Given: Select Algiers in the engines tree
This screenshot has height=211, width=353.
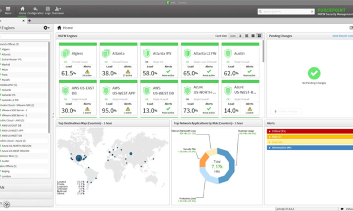Looking at the screenshot, I should click(6, 49).
